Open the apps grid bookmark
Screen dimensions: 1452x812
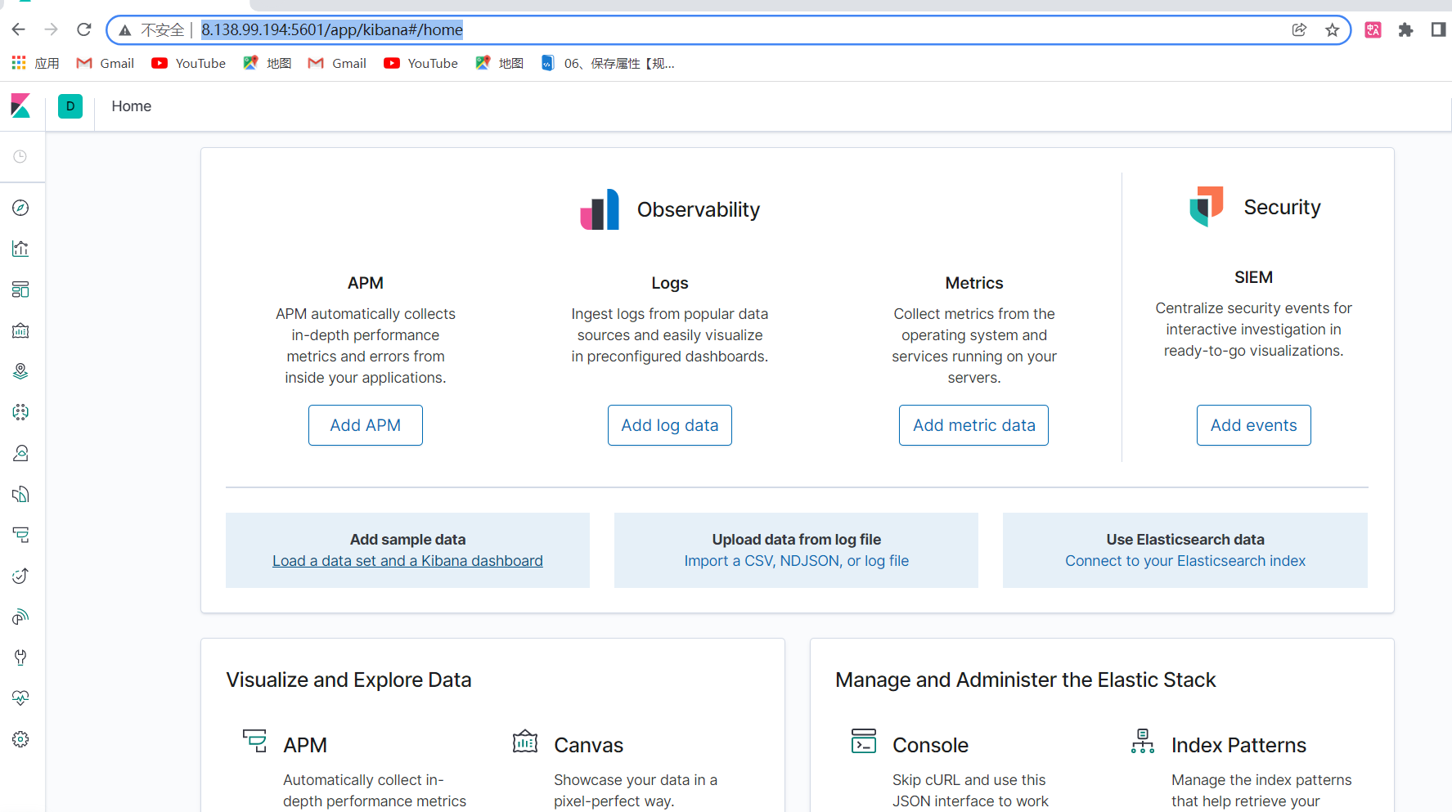click(x=35, y=63)
